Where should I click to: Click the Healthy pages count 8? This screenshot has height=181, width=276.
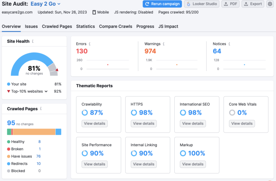click(40, 141)
